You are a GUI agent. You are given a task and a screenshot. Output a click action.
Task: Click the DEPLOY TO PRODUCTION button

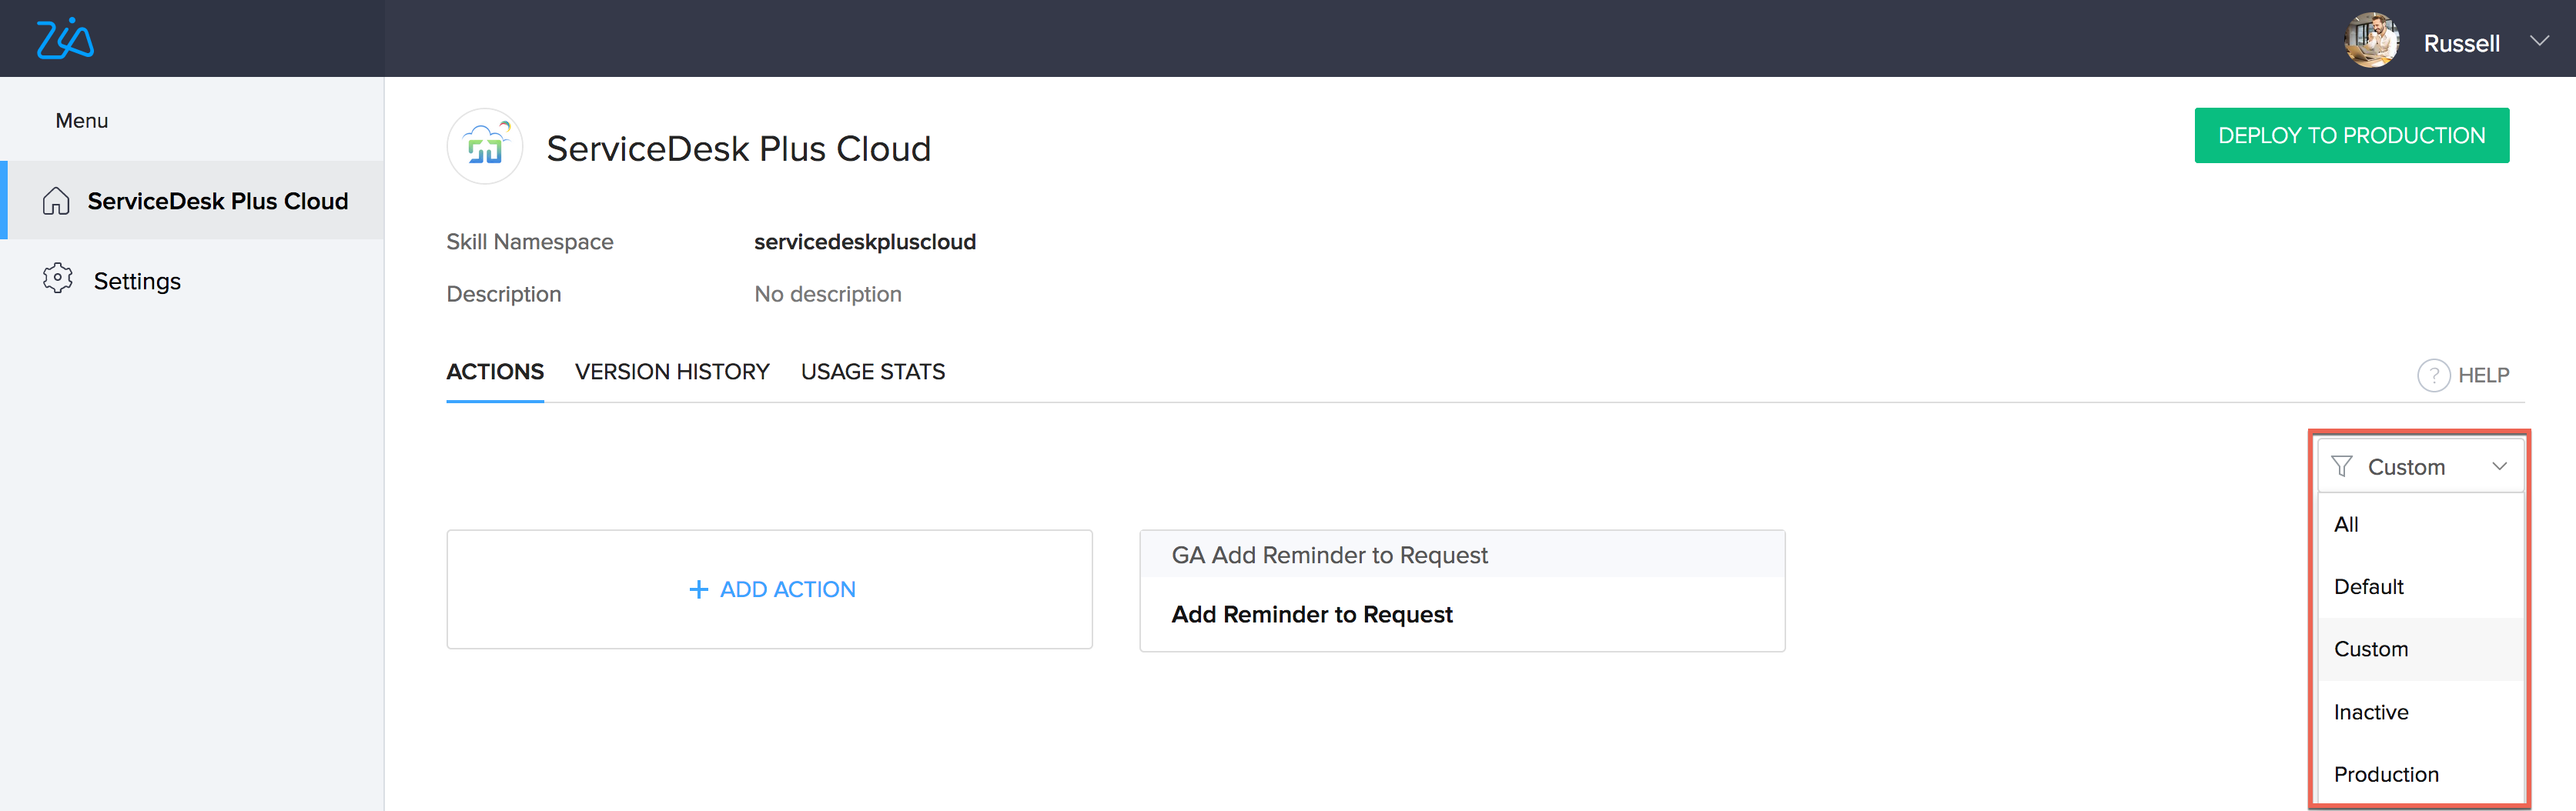[x=2351, y=135]
